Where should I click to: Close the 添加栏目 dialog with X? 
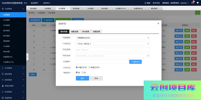tap(158, 23)
